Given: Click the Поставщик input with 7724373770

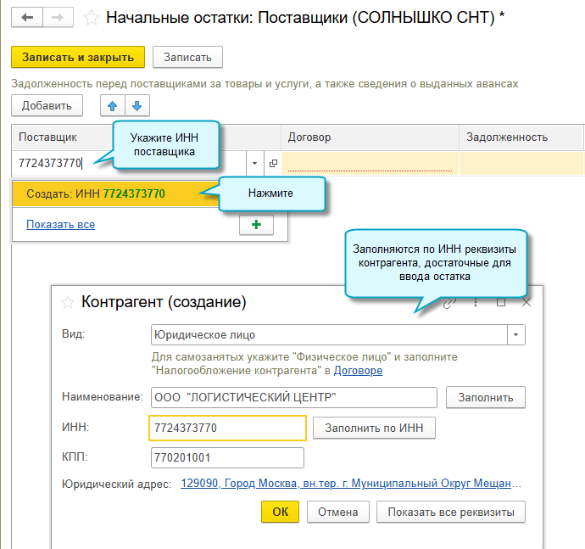Looking at the screenshot, I should pyautogui.click(x=129, y=163).
